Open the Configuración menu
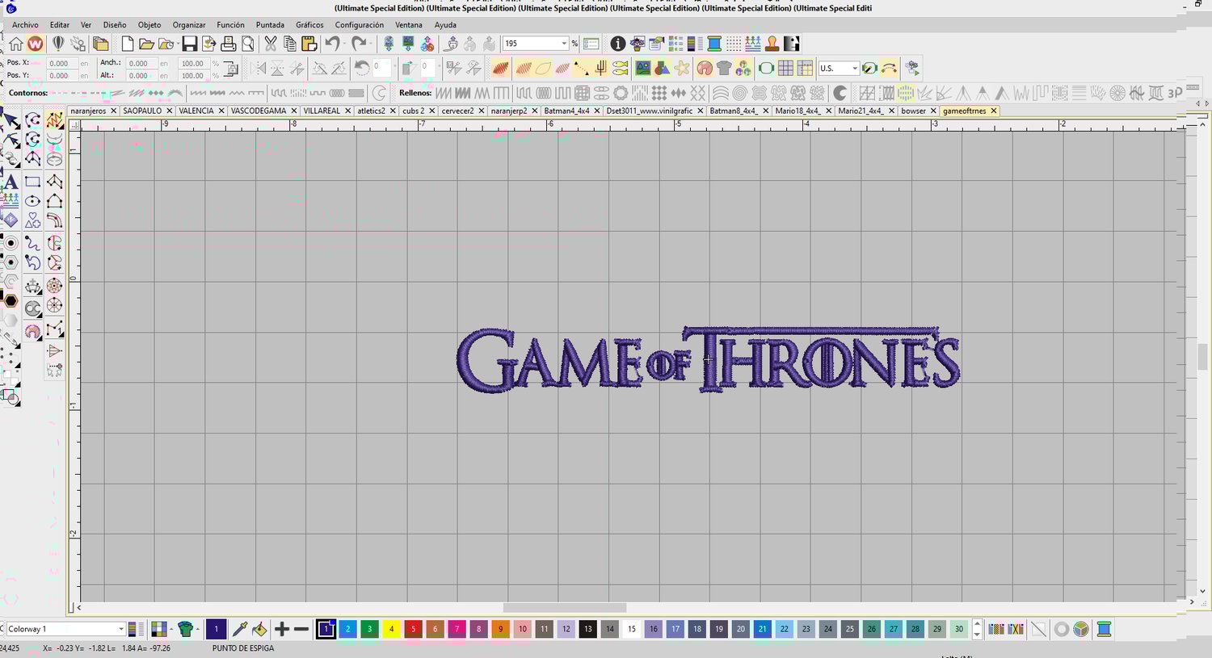The height and width of the screenshot is (658, 1212). 360,25
